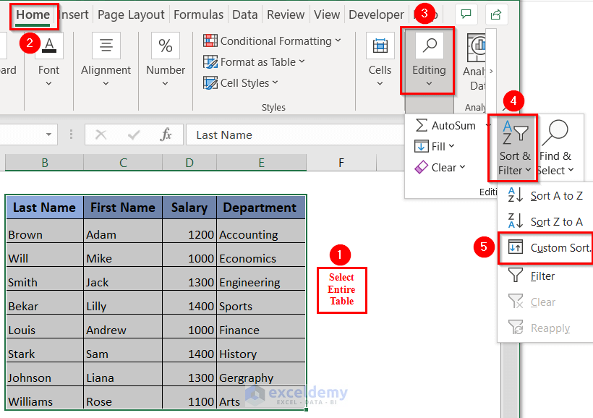
Task: Open the Review tab
Action: [285, 14]
